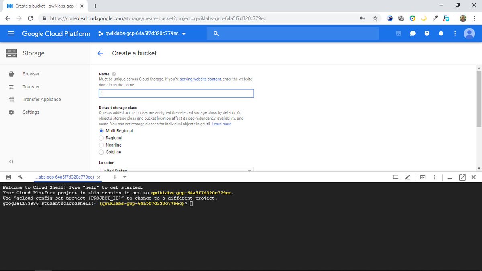Image resolution: width=482 pixels, height=271 pixels.
Task: Click the scrollbar down arrow of the form
Action: point(478,168)
